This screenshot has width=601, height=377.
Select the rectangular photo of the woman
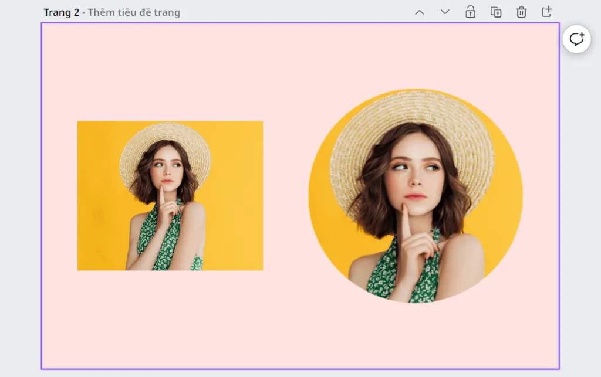[170, 196]
